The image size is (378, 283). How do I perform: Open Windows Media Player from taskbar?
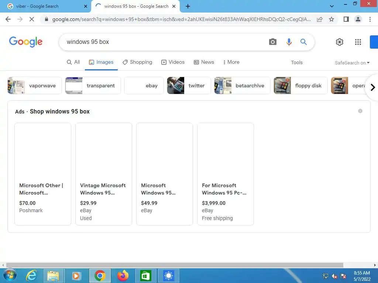click(x=76, y=276)
